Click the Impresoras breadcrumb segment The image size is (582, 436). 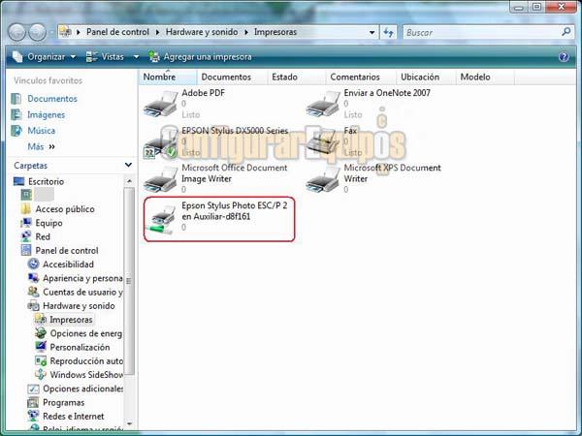pyautogui.click(x=275, y=32)
